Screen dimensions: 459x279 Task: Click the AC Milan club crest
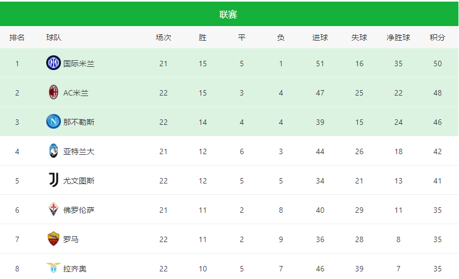pyautogui.click(x=54, y=92)
